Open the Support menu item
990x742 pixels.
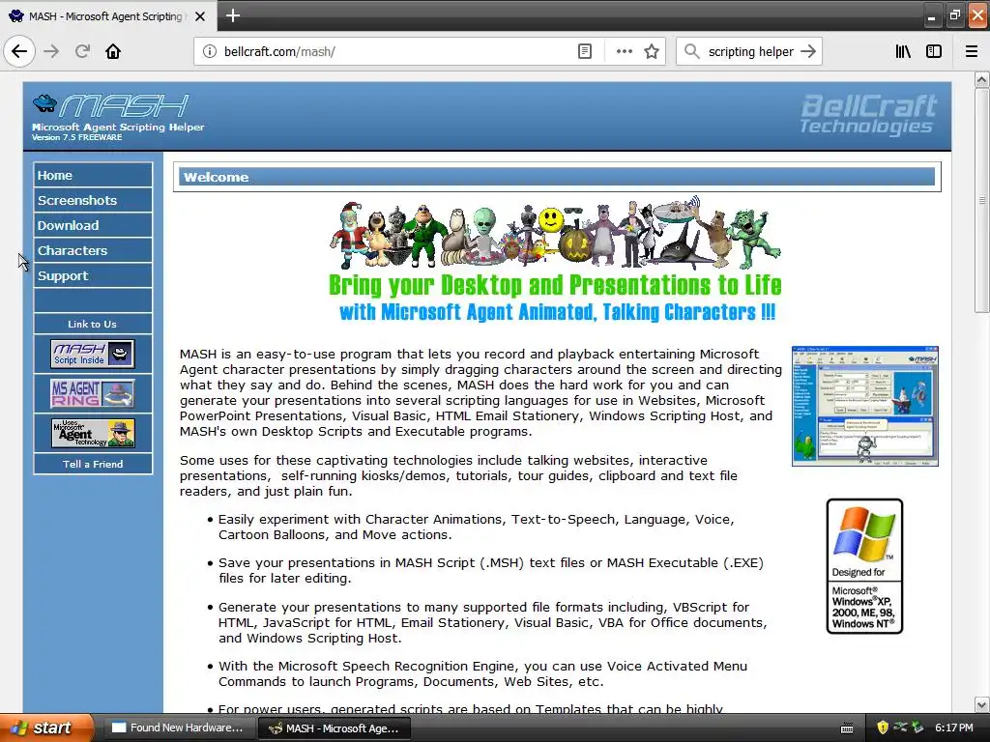tap(93, 275)
